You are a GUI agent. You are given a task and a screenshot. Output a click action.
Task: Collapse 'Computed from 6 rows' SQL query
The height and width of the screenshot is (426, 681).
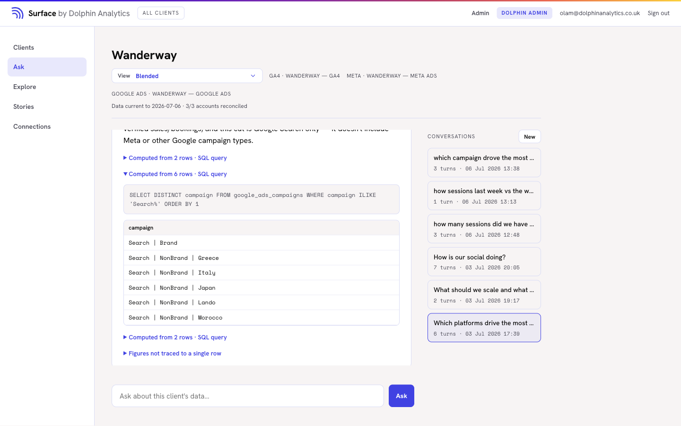click(175, 174)
